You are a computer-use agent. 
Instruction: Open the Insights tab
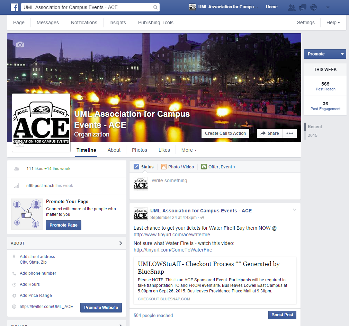(117, 23)
